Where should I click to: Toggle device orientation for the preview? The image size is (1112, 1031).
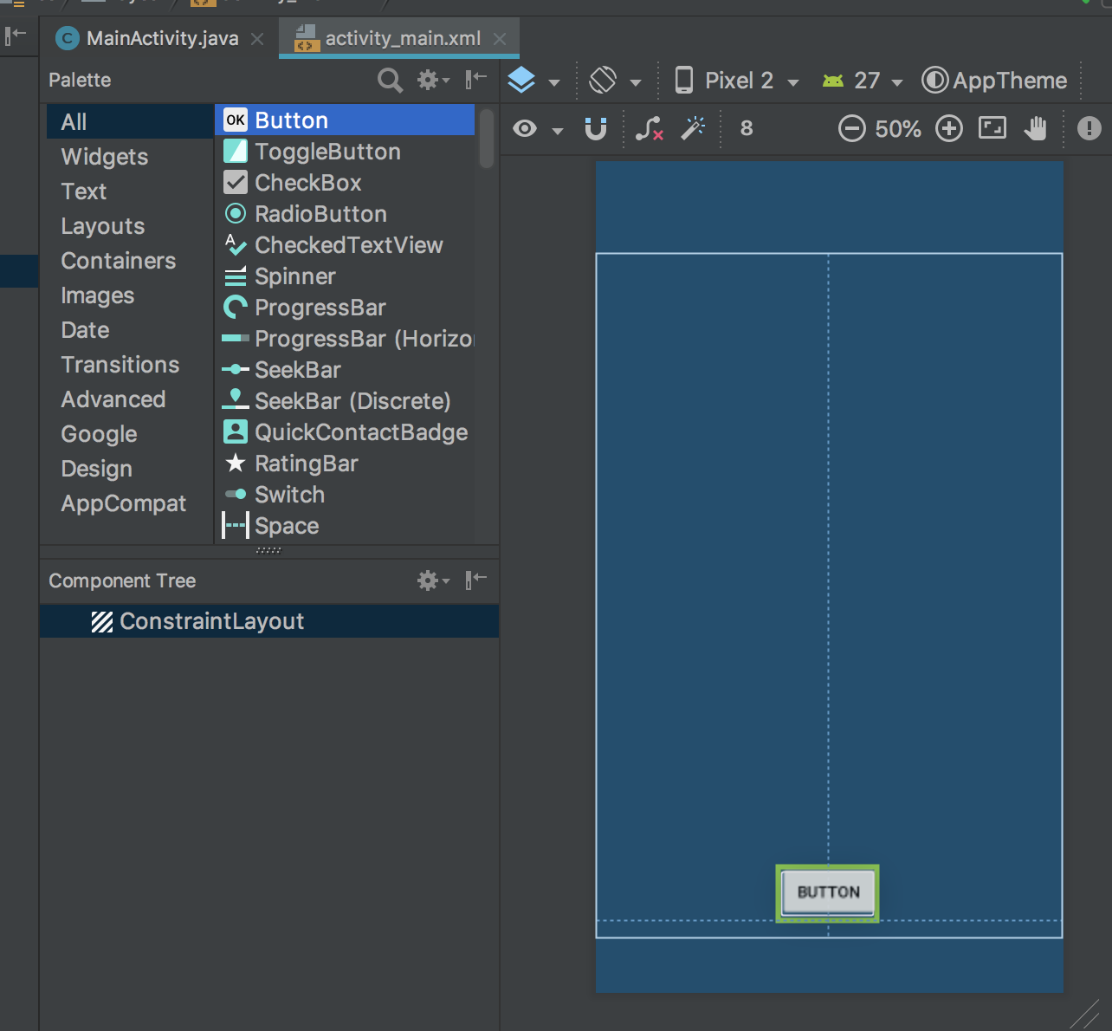click(606, 80)
